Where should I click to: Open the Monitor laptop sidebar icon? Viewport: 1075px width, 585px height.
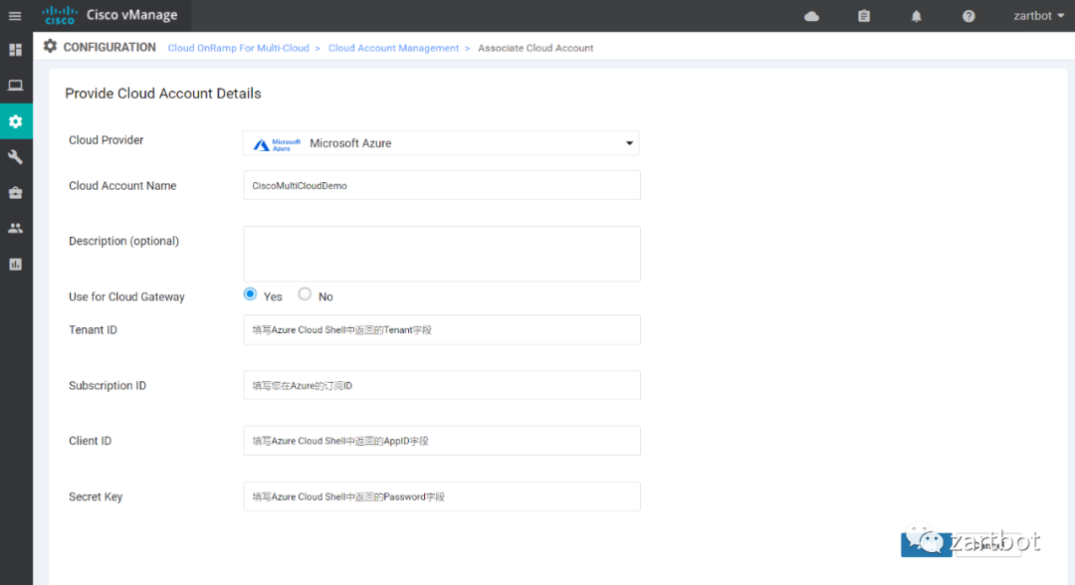[15, 86]
